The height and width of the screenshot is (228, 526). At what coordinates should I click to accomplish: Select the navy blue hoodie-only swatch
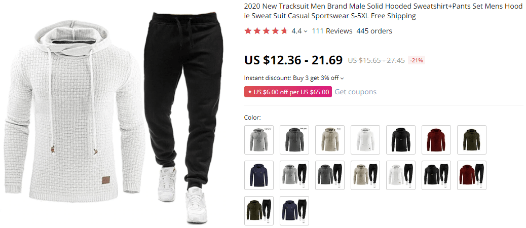(x=259, y=175)
